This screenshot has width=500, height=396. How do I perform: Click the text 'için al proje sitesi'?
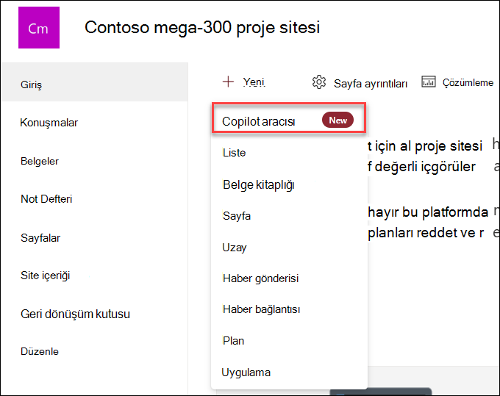pos(428,146)
